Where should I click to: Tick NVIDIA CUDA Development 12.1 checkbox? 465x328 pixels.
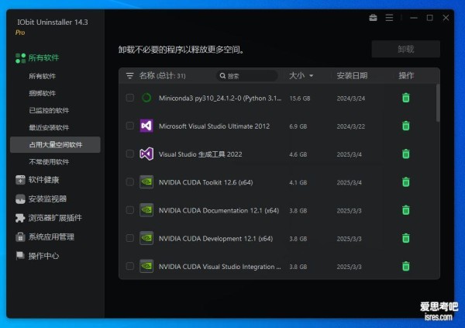coord(130,238)
